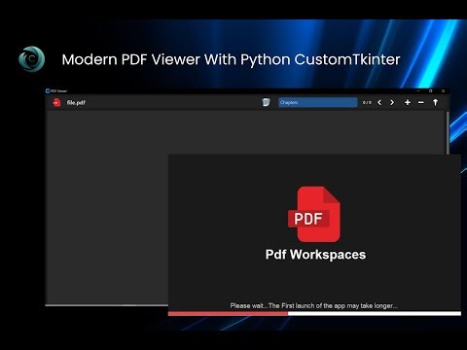The image size is (467, 350).
Task: Click the up arrow icon in toolbar
Action: [435, 102]
